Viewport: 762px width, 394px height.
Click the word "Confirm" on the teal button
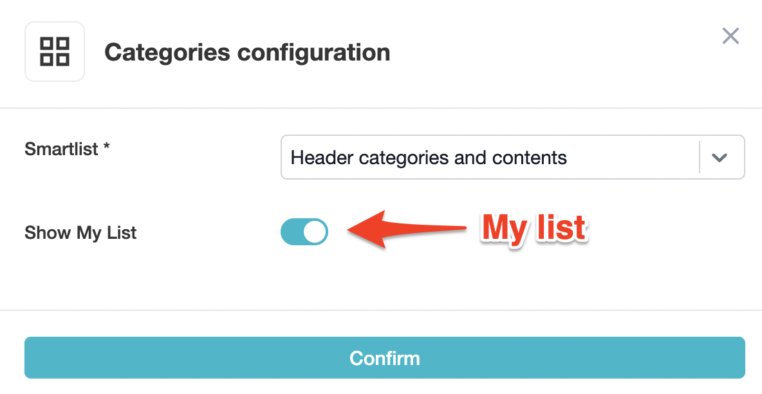click(385, 358)
